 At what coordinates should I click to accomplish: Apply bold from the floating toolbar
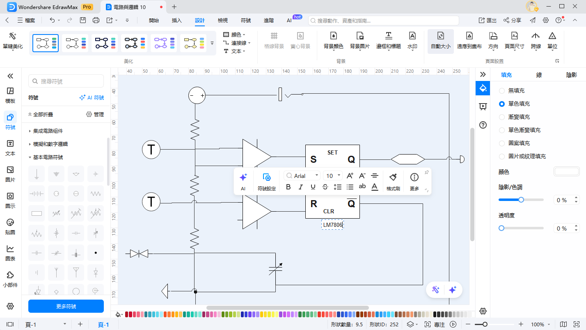(x=288, y=187)
